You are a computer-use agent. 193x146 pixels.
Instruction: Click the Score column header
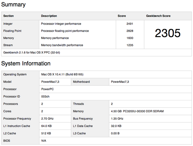(122, 16)
